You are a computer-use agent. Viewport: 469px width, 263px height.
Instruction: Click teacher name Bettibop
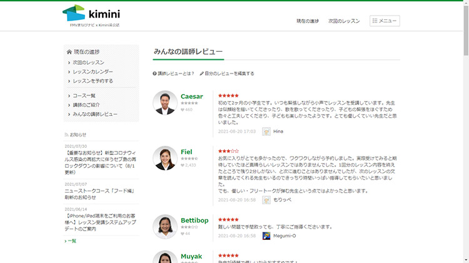[x=194, y=221]
